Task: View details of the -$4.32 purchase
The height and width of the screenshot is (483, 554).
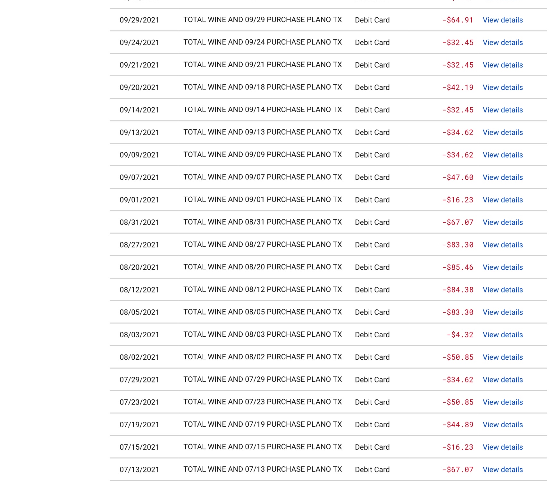Action: tap(502, 335)
